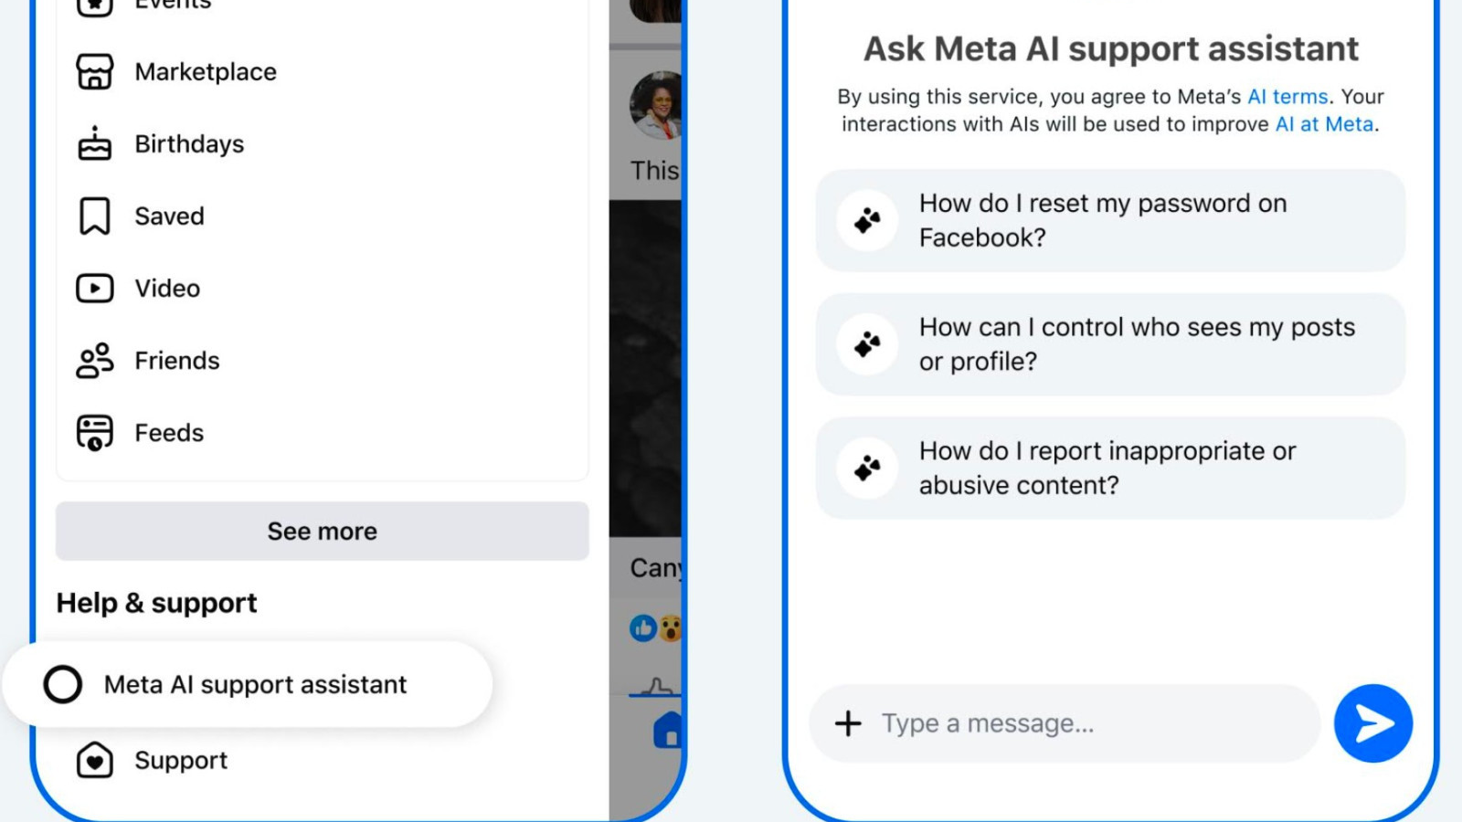Image resolution: width=1462 pixels, height=822 pixels.
Task: Open the Saved bookmark icon
Action: 94,216
